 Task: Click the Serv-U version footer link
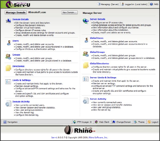click(54, 138)
